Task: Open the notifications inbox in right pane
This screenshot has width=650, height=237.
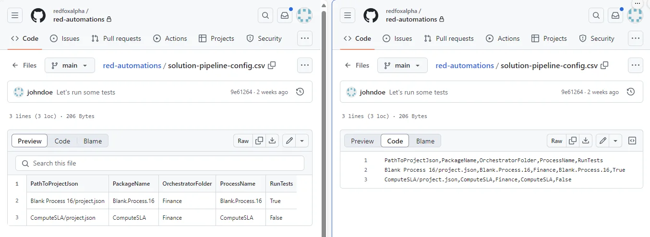Action: pos(615,15)
